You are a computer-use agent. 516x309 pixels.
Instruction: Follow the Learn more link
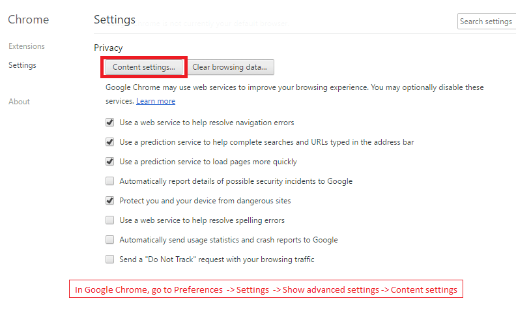pyautogui.click(x=156, y=101)
